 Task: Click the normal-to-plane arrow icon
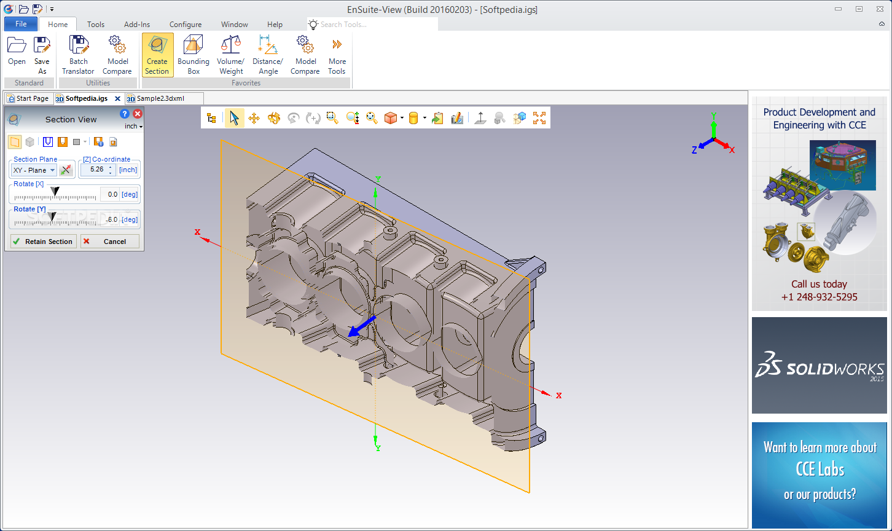480,118
